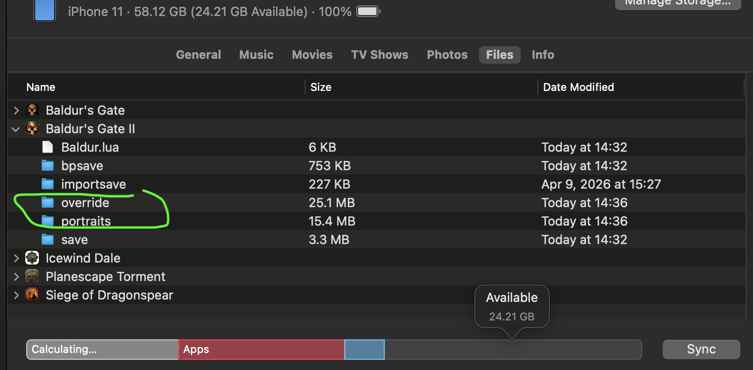Click the Baldur's Gate app icon

[32, 110]
